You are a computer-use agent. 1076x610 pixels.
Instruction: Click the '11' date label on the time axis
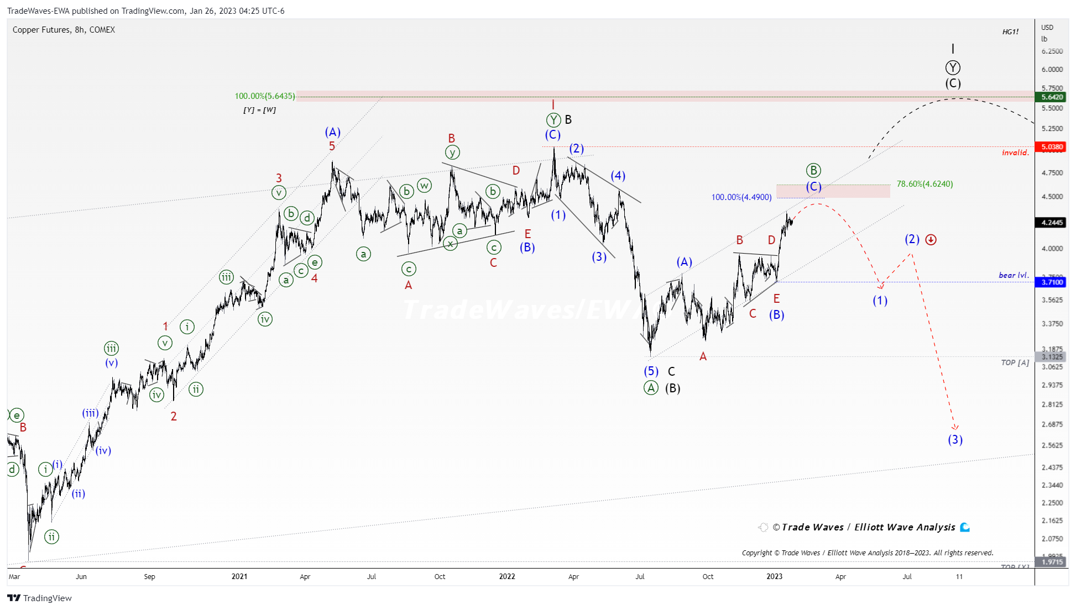tap(959, 577)
